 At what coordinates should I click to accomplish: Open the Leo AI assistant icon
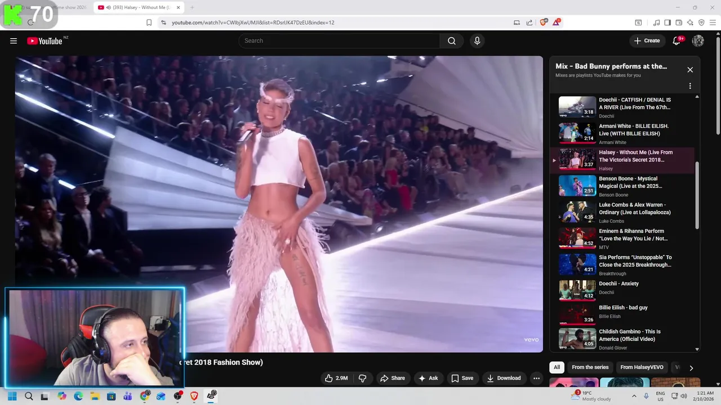(690, 22)
